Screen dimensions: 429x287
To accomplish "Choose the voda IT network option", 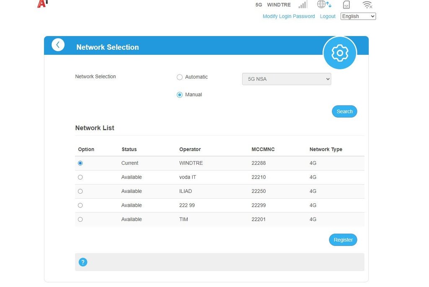I will tap(80, 177).
